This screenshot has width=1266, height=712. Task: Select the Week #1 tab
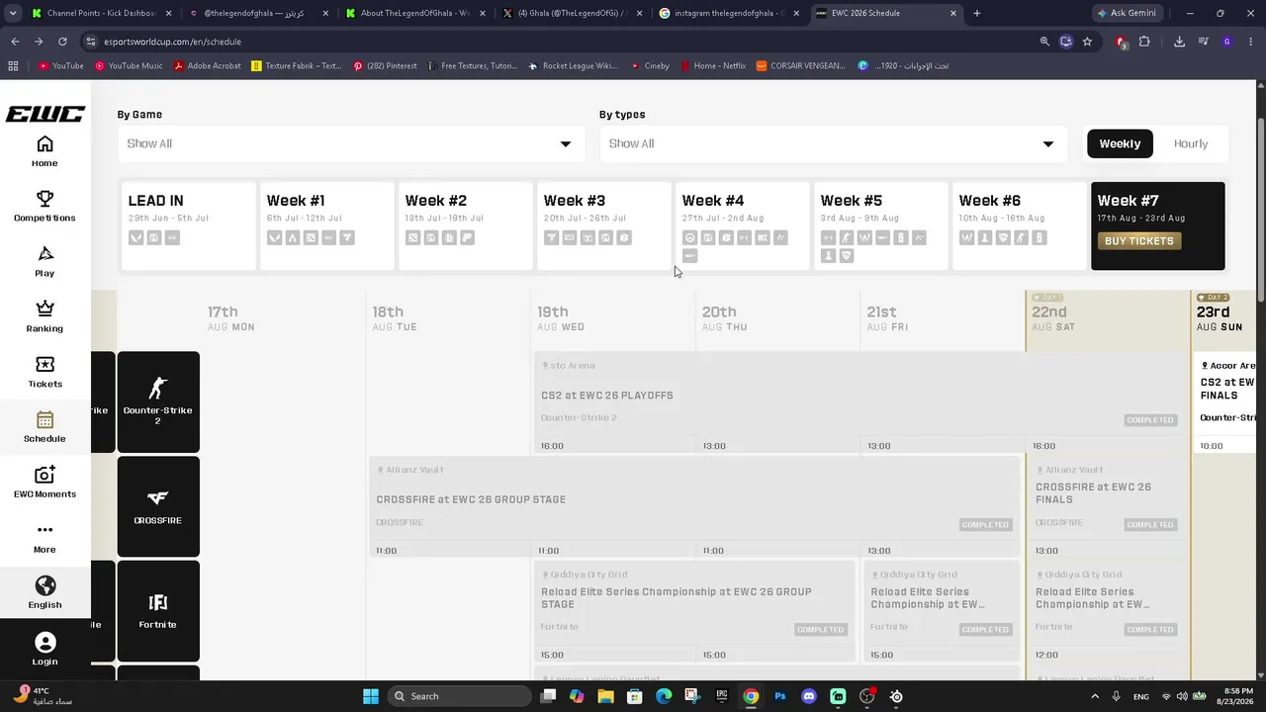tap(326, 225)
